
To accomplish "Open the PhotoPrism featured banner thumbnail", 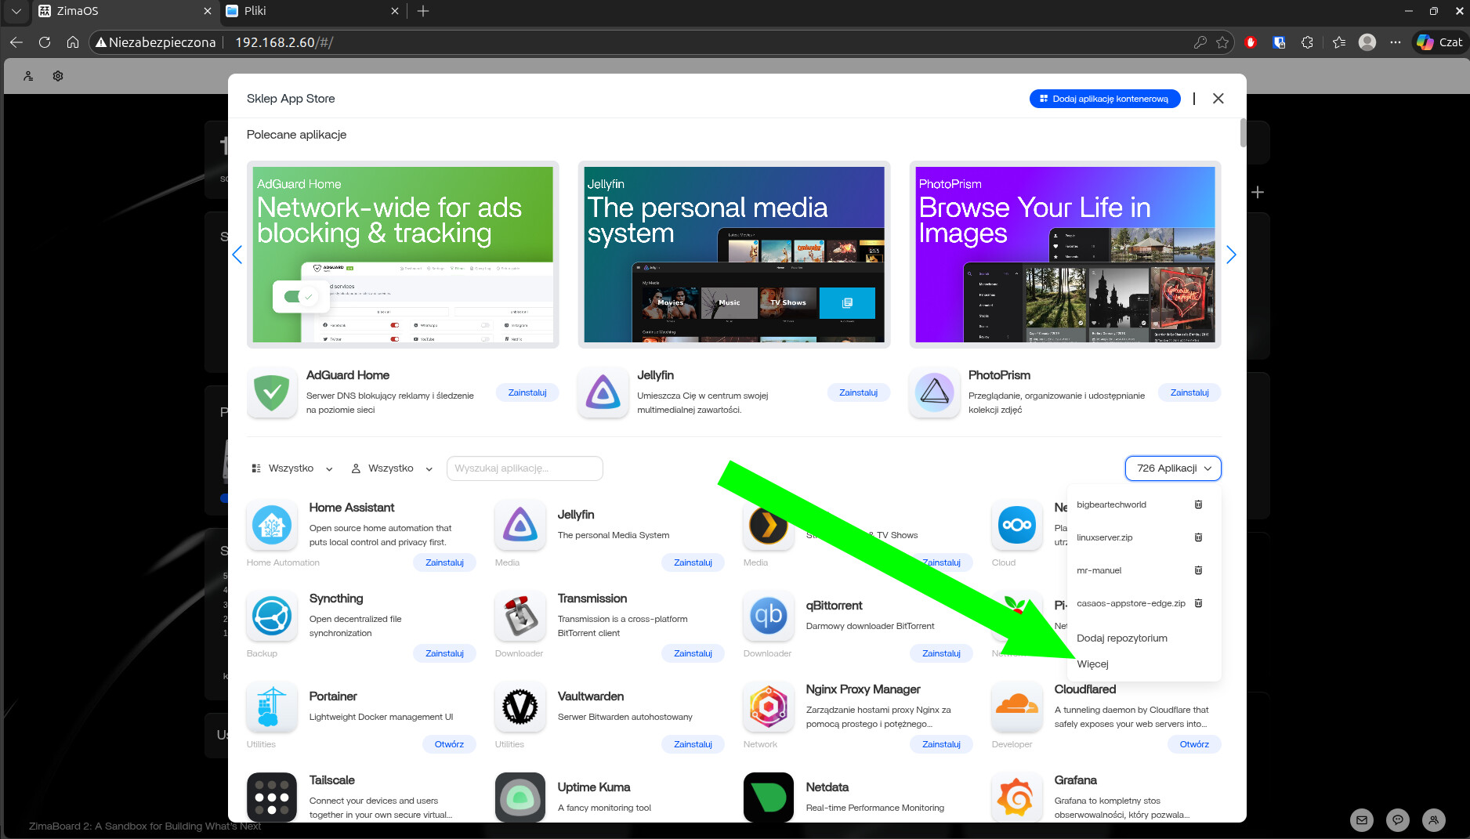I will [x=1065, y=255].
